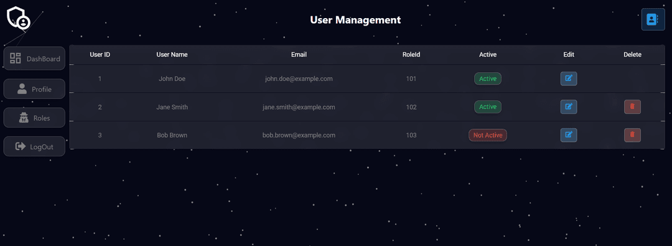672x246 pixels.
Task: Click role id 103 cell
Action: click(x=411, y=135)
